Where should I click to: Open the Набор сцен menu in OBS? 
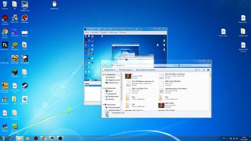[113, 33]
